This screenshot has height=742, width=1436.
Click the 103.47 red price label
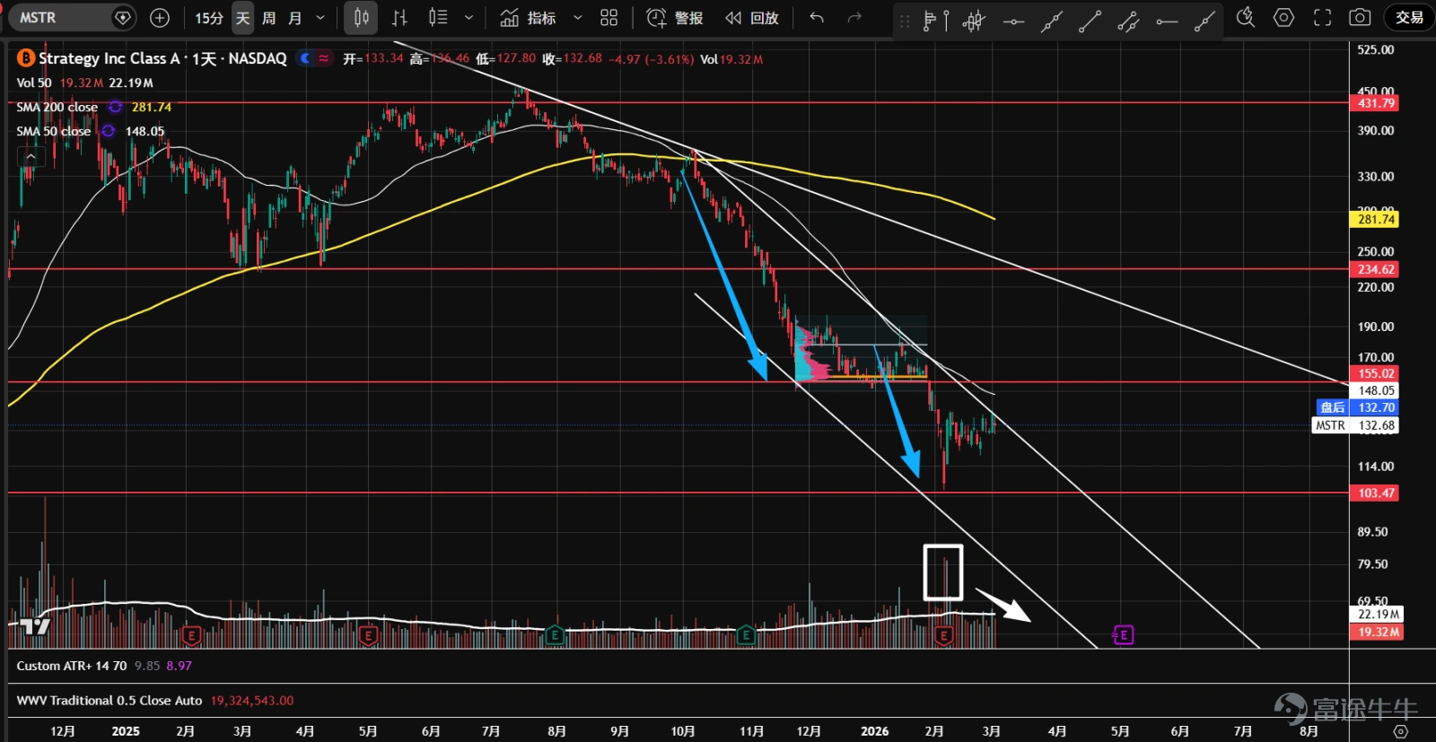[x=1375, y=493]
